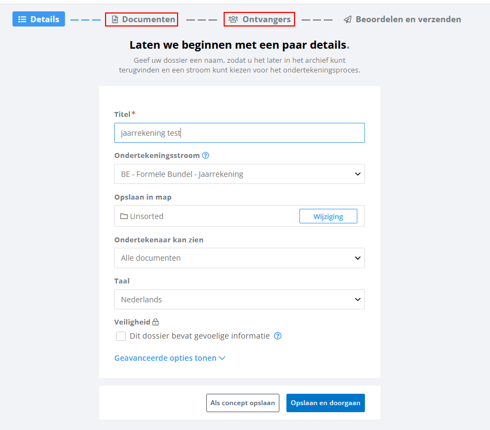Open the Ondertekeningsstroom dropdown
Viewport: 490px width, 430px height.
pos(239,174)
